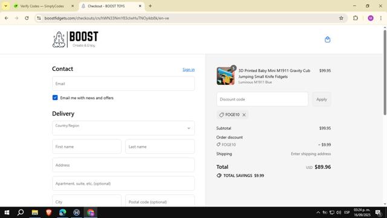Open the shopping bag cart icon

coord(327,39)
